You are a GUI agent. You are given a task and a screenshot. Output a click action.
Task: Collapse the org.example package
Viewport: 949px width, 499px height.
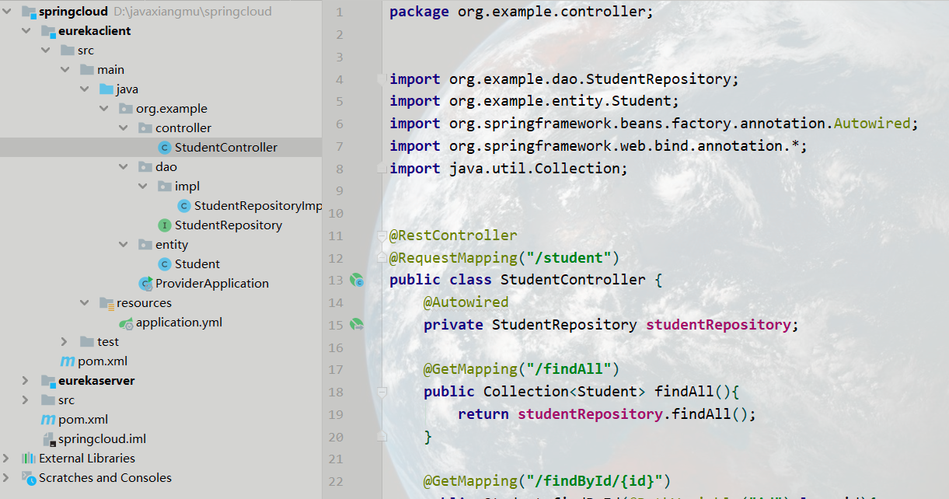point(104,109)
